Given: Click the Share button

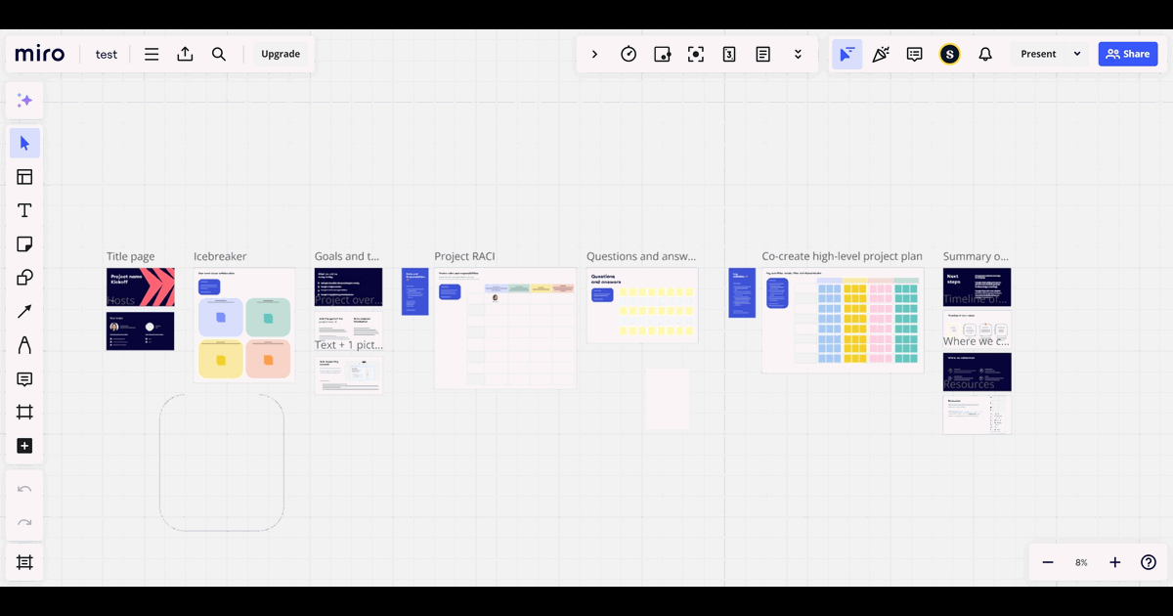Looking at the screenshot, I should click(1127, 54).
